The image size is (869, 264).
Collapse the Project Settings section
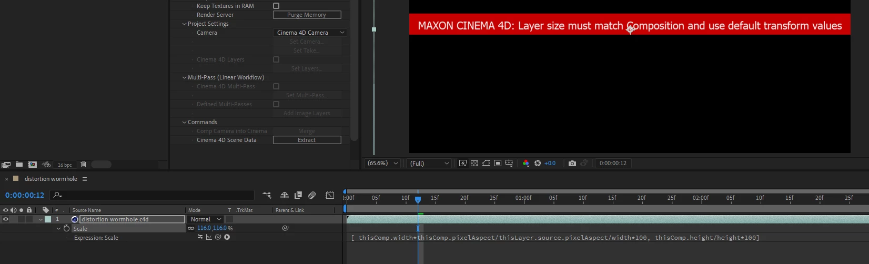184,24
